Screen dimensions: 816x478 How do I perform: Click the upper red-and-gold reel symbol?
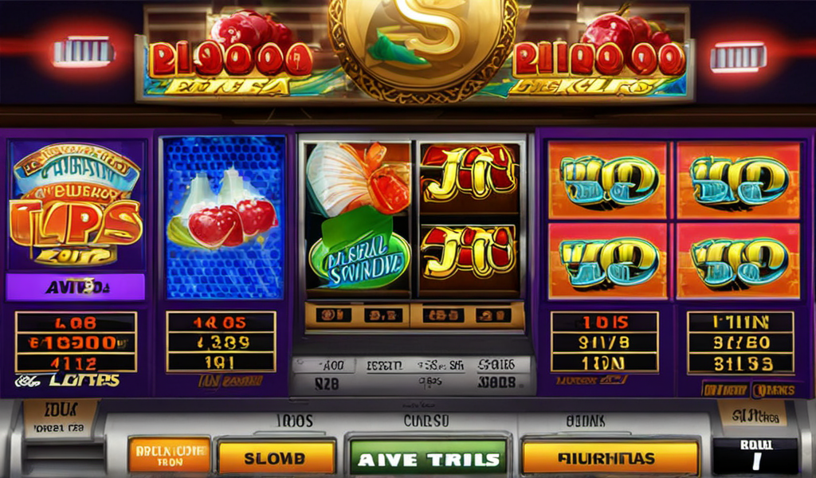point(469,176)
